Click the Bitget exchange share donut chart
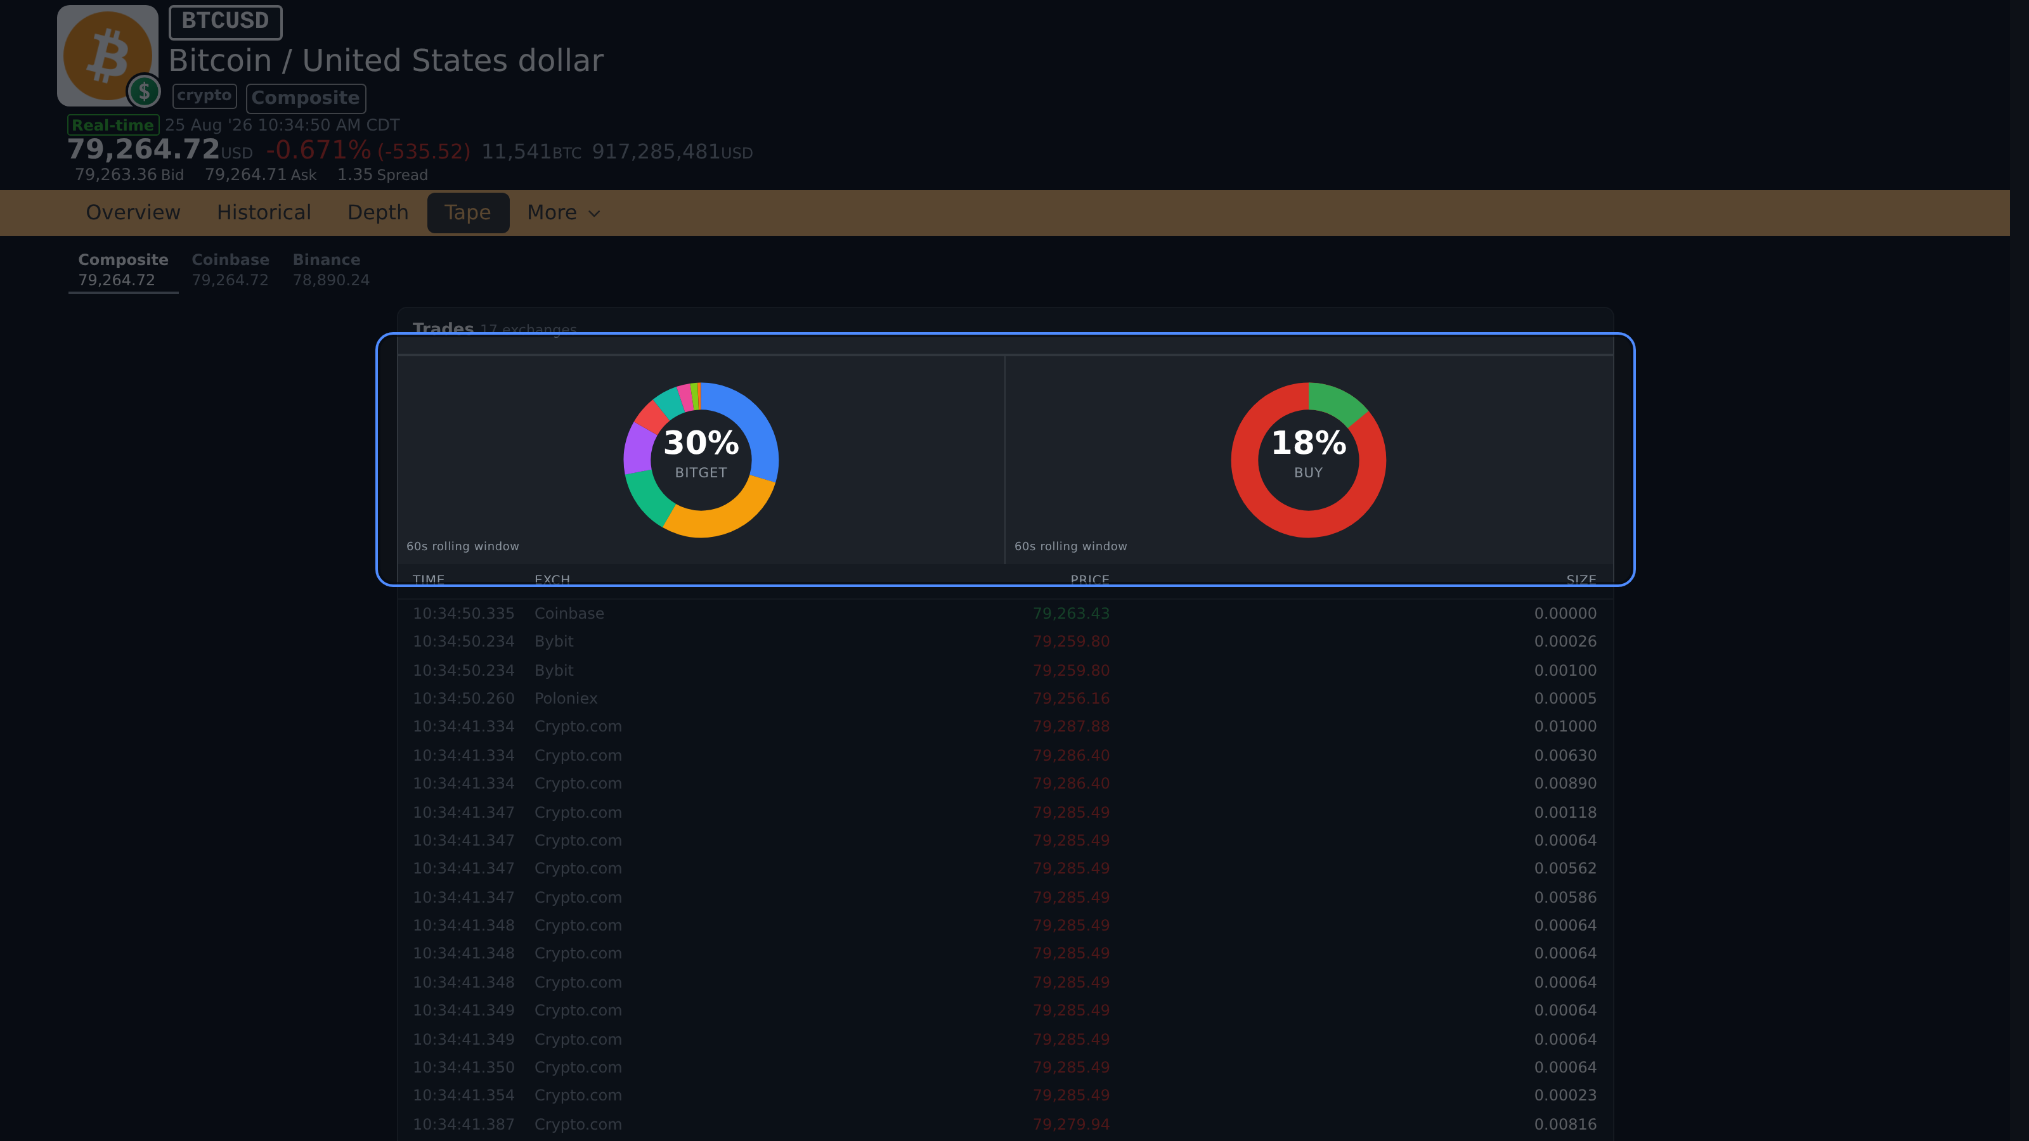 click(x=701, y=460)
